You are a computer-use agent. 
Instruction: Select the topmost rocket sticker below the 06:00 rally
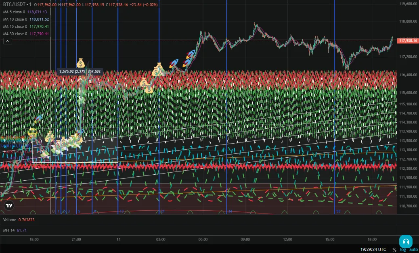point(191,54)
